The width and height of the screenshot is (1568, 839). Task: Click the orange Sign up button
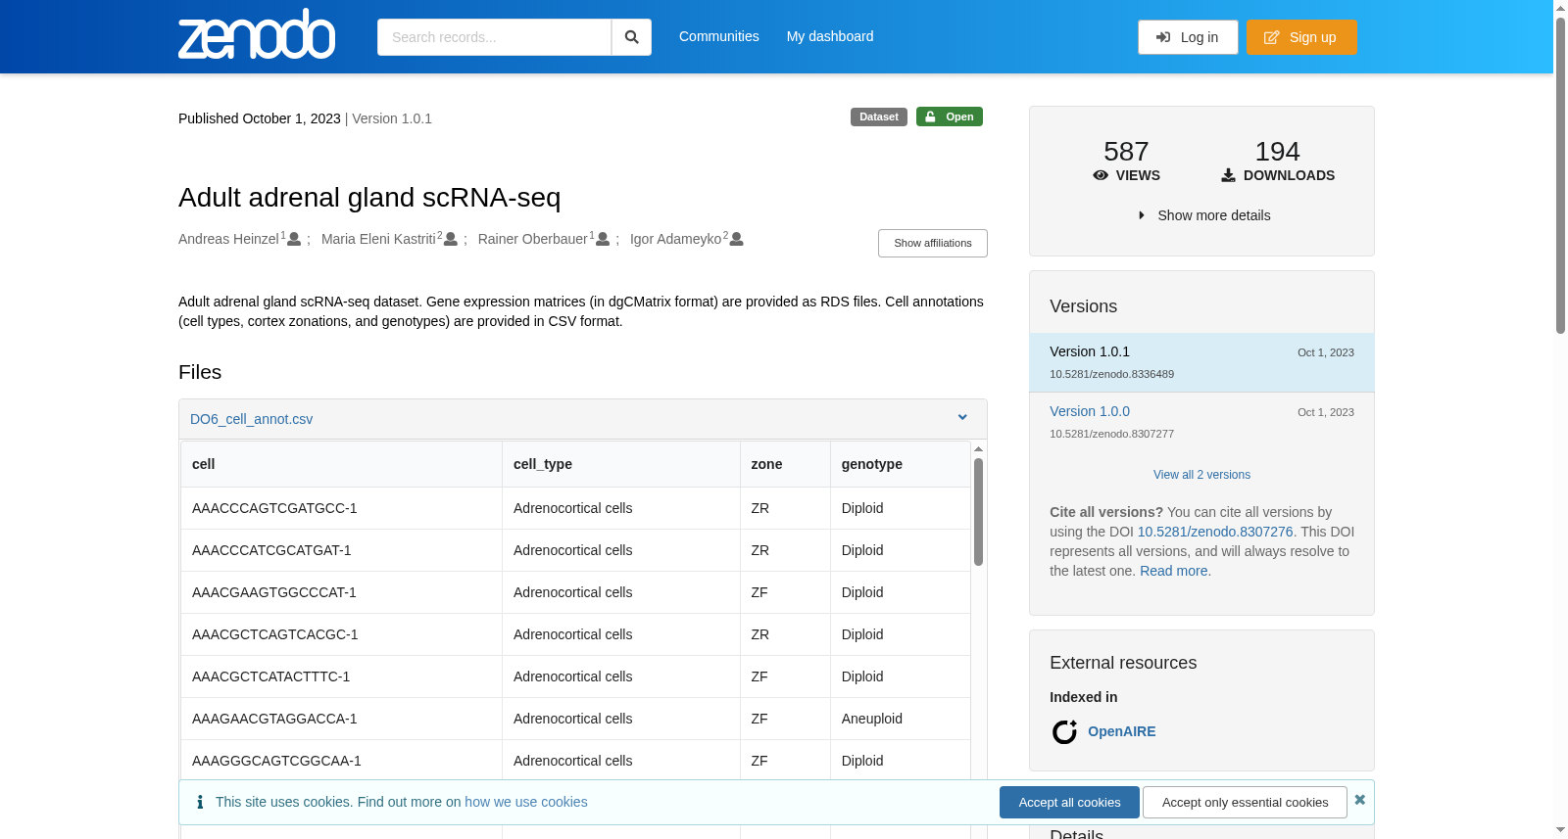point(1301,37)
